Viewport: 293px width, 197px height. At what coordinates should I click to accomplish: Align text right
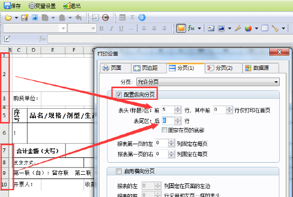[164, 29]
